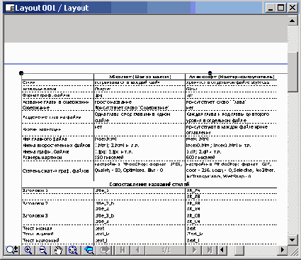Maximize the Layout 001 window
This screenshot has height=260, width=301.
pos(281,8)
